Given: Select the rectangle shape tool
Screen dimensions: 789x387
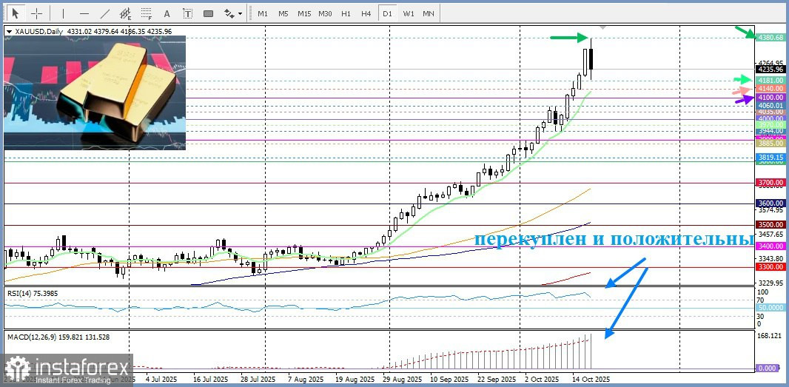Looking at the screenshot, I should coord(208,13).
